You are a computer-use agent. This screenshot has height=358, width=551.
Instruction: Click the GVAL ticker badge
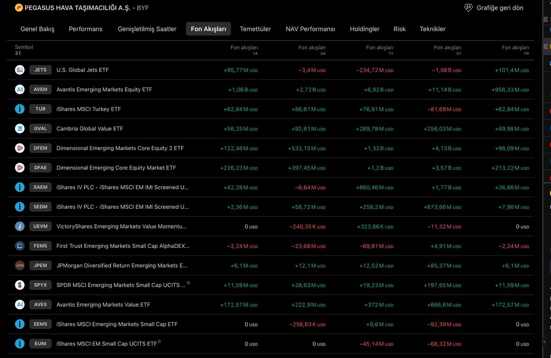tap(40, 129)
